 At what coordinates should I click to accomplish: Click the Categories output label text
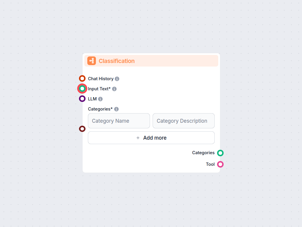click(x=203, y=153)
